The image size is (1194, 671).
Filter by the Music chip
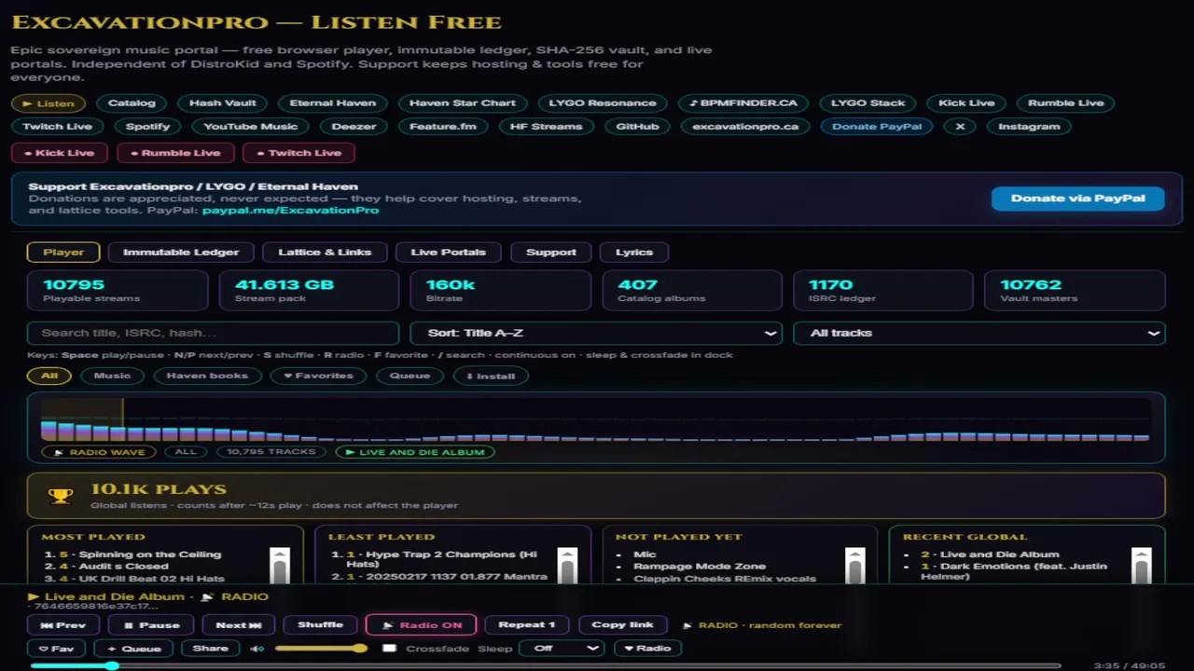(112, 376)
